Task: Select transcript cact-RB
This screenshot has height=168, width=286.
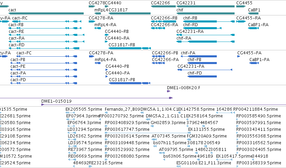Action: pyautogui.click(x=45, y=28)
